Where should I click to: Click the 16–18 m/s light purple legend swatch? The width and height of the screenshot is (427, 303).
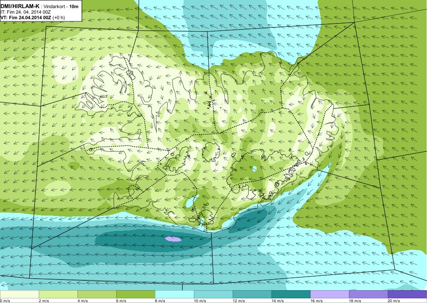pyautogui.click(x=330, y=294)
